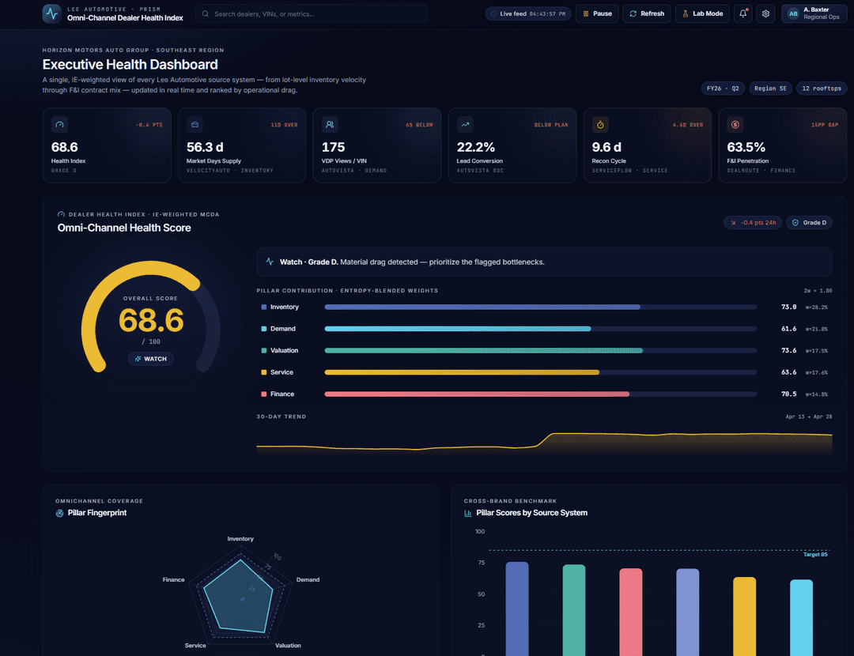Click the Cross-Brand Benchmark bar-chart icon
This screenshot has height=656, width=854.
(468, 513)
